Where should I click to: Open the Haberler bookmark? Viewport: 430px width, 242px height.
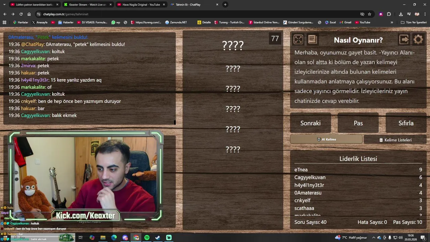[x=66, y=23]
